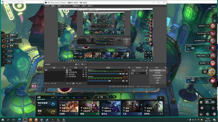Screen dimensions: 218x122
Task: Open the File menu in OBS
Action: click(47, 6)
